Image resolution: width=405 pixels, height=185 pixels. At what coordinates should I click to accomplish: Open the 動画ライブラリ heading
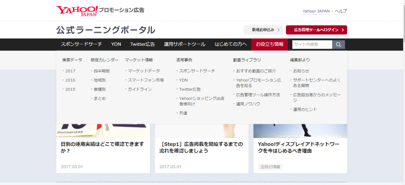click(x=247, y=60)
